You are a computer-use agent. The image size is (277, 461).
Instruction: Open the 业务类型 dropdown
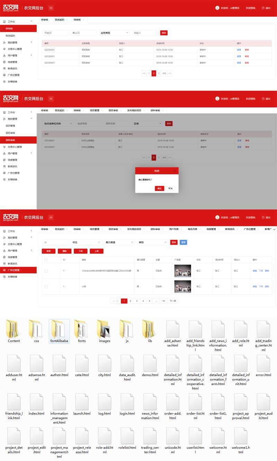[114, 33]
